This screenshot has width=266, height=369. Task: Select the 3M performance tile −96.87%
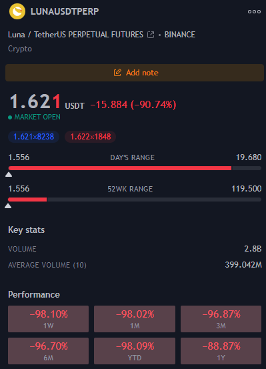tap(221, 319)
